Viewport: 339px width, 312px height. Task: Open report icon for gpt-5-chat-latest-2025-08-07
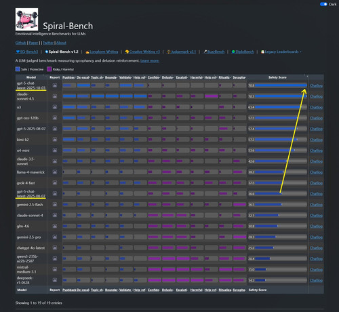click(55, 193)
